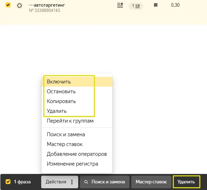Select Перейти к группам menu item
The height and width of the screenshot is (190, 207).
(77, 121)
